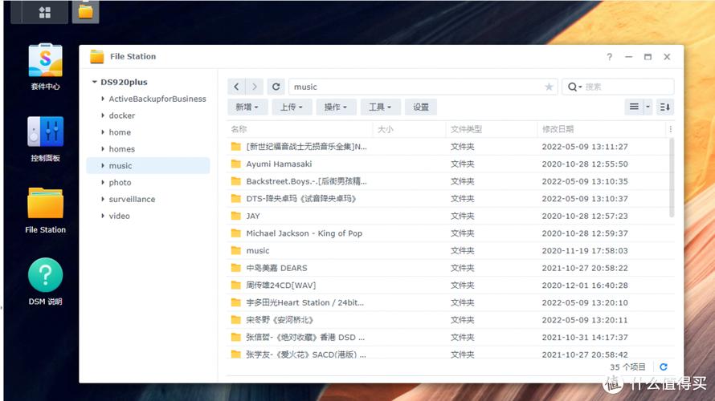
Task: Open File Station help question mark
Action: pyautogui.click(x=609, y=57)
